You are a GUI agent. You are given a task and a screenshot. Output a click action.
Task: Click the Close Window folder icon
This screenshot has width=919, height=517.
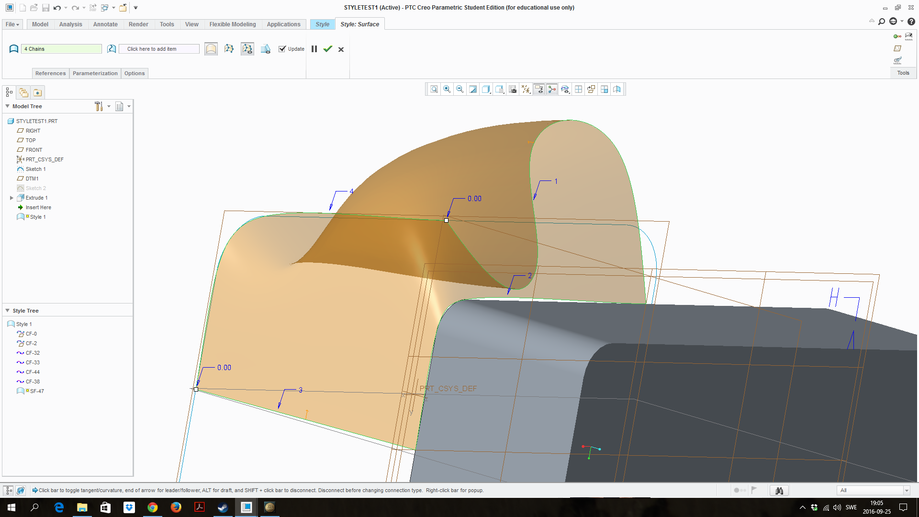tap(123, 8)
